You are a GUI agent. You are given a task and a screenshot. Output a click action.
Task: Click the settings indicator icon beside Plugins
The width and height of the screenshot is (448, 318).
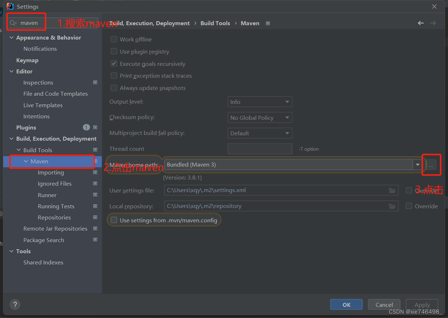[95, 127]
